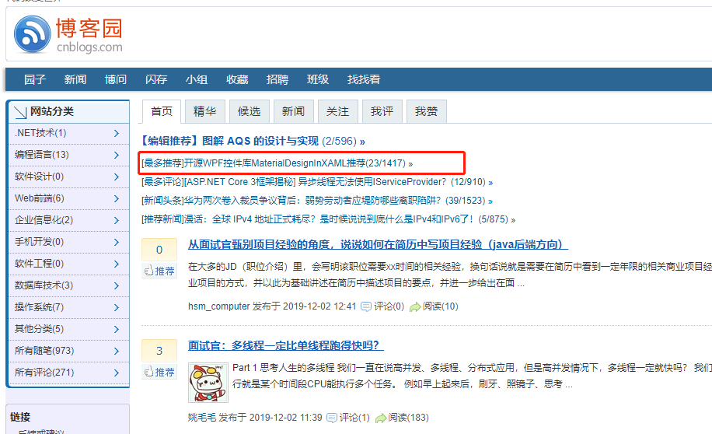Open 新闻 in the blue navigation bar
The width and height of the screenshot is (712, 434).
(75, 79)
